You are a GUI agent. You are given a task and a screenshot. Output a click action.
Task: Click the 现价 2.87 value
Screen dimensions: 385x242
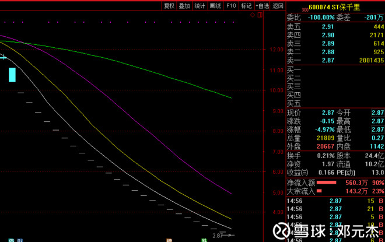[x=328, y=113]
